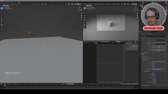The height and width of the screenshot is (94, 168).
Task: Jump to the start frame in timeline
Action: click(67, 84)
